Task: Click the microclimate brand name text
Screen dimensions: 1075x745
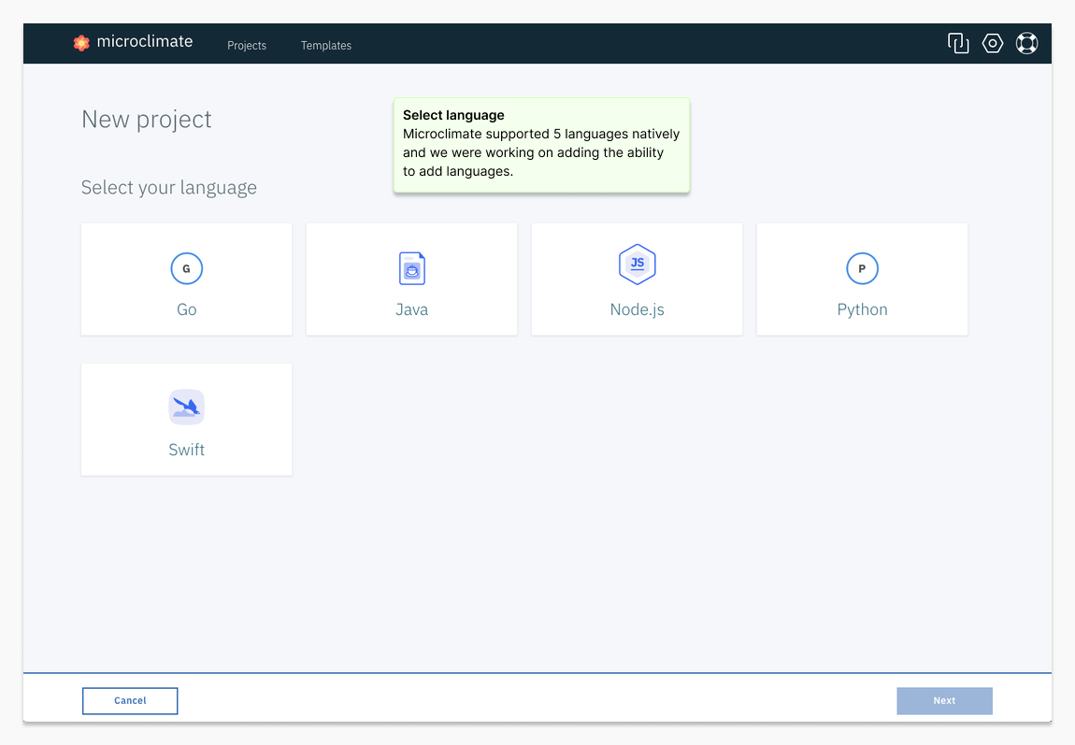Action: point(145,41)
